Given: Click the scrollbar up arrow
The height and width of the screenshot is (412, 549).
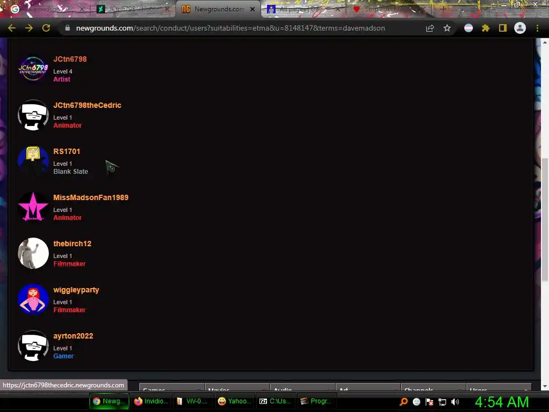Looking at the screenshot, I should (x=545, y=42).
